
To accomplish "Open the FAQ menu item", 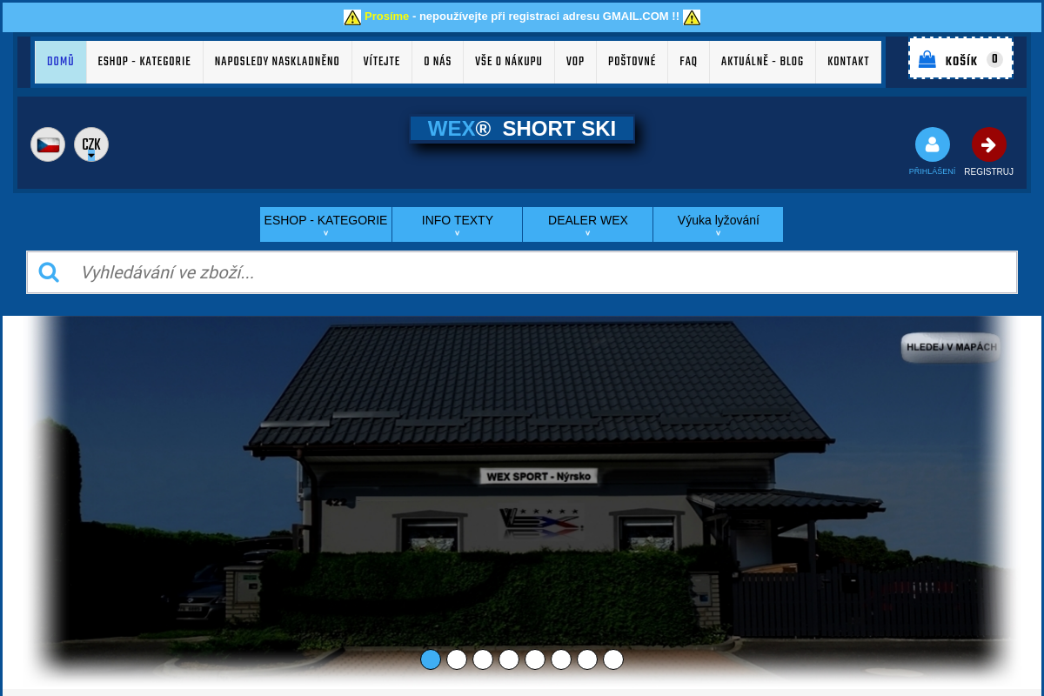I will click(688, 62).
